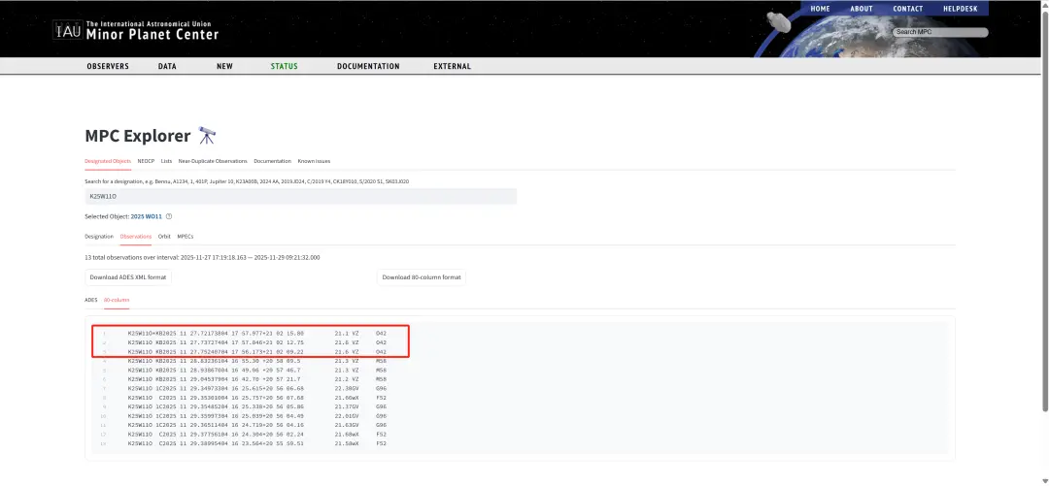Open the EXTERNAL navigation menu
This screenshot has width=1049, height=486.
(x=452, y=67)
